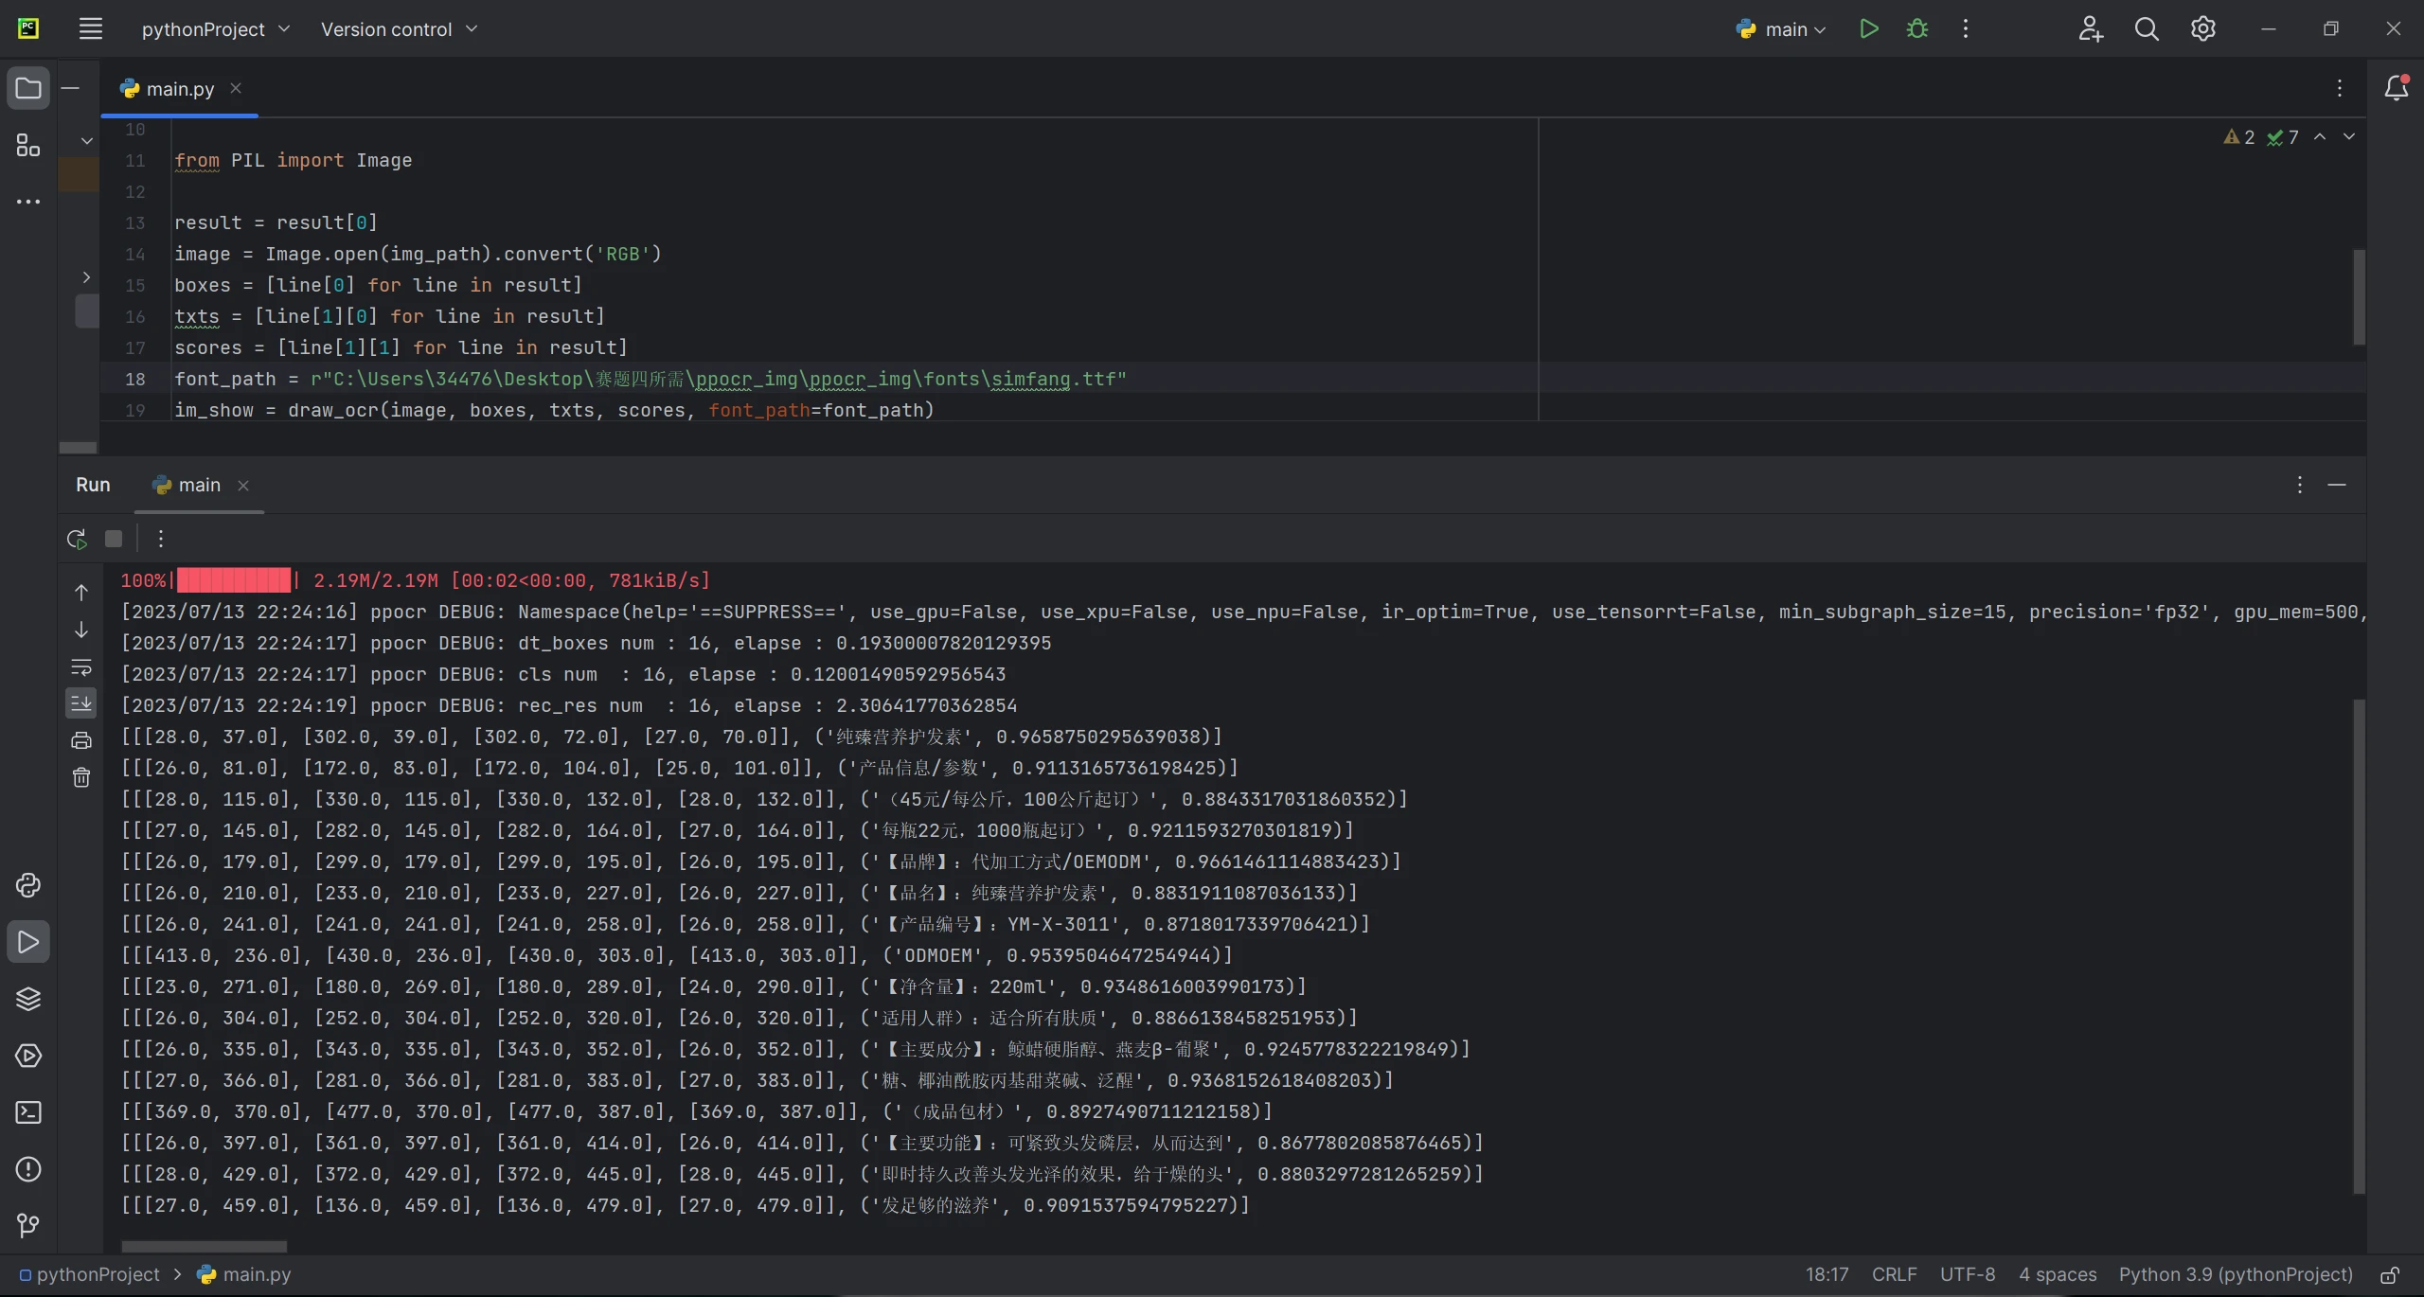Expand the pythonProject dropdown
This screenshot has height=1297, width=2424.
[x=215, y=29]
